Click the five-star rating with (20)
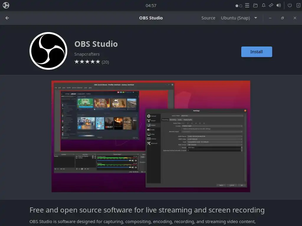The width and height of the screenshot is (302, 226). pos(92,62)
